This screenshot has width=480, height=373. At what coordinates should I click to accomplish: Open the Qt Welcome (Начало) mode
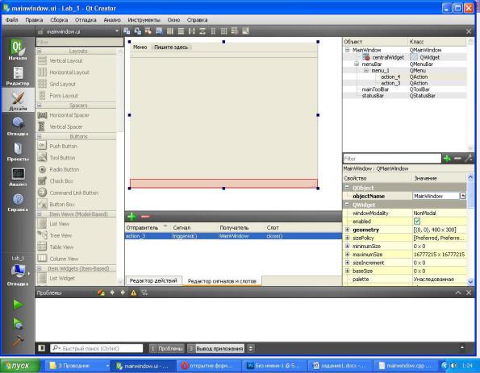(x=18, y=49)
